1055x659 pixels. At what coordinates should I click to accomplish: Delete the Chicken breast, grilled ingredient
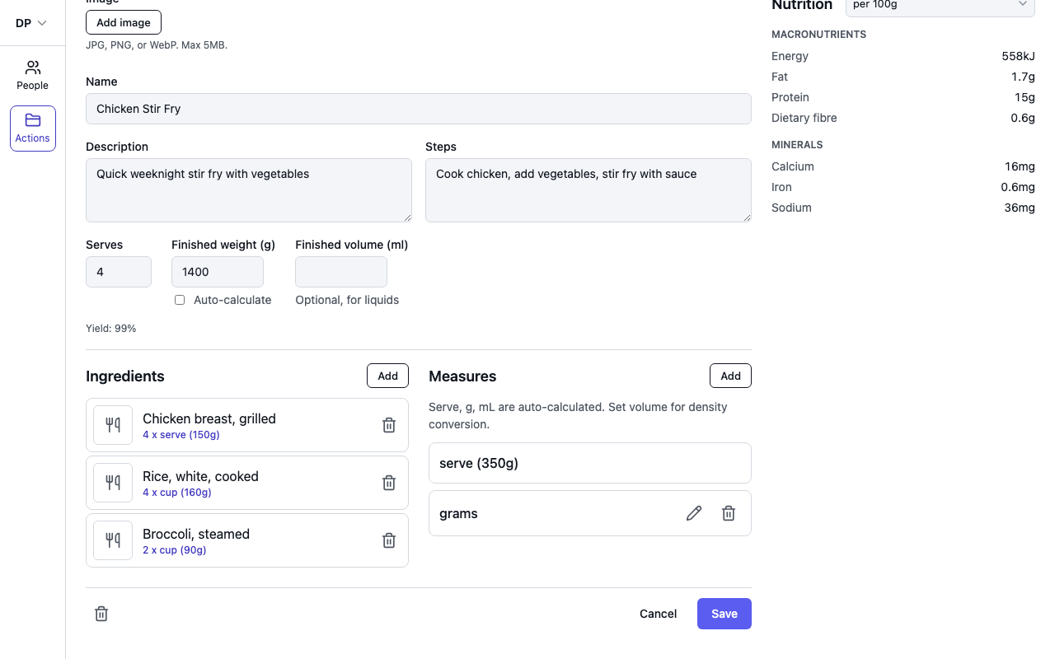point(389,425)
